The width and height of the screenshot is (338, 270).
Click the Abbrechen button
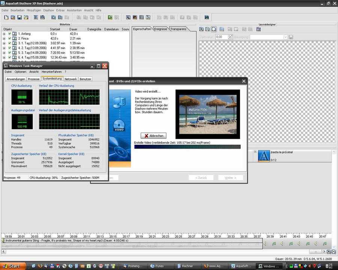pyautogui.click(x=153, y=136)
